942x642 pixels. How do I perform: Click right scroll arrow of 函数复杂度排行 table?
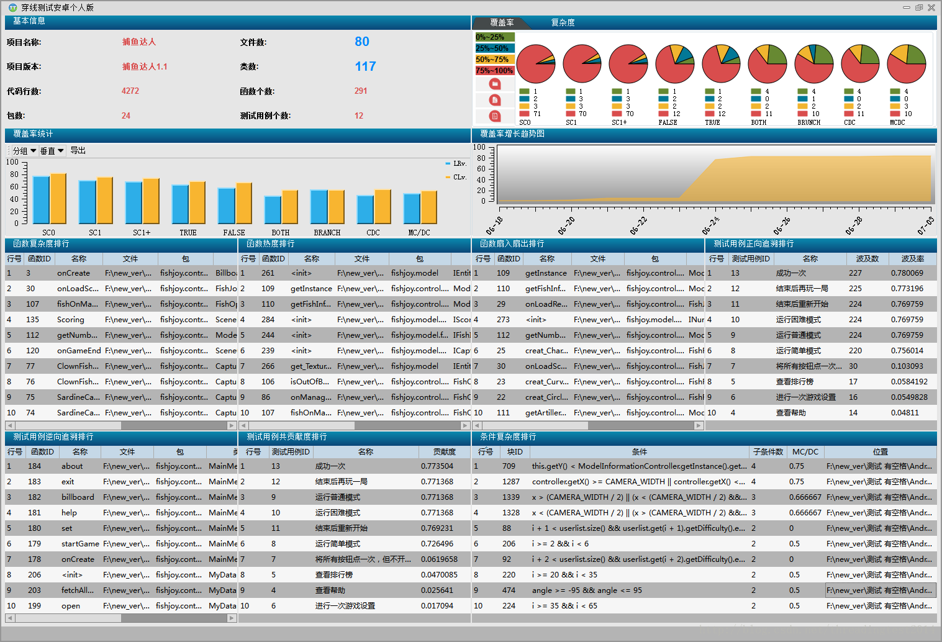[232, 426]
